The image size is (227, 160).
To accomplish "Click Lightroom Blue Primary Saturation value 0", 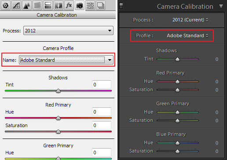I will (x=217, y=151).
